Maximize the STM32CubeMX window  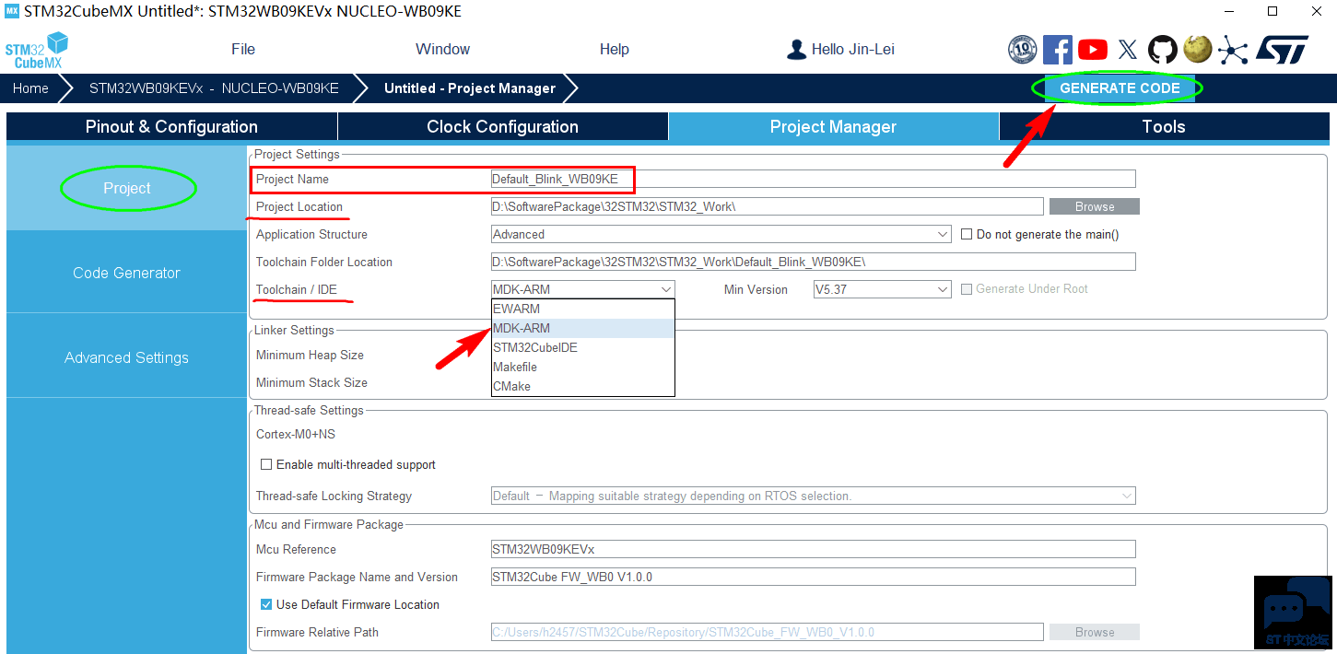(1272, 11)
